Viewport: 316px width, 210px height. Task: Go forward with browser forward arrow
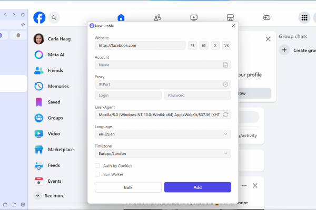14,15
